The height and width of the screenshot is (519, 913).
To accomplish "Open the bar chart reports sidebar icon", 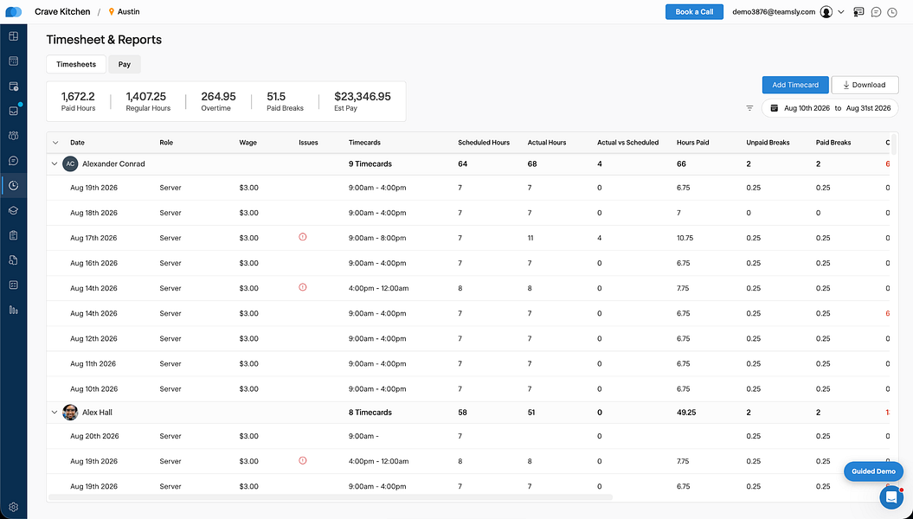I will point(13,311).
